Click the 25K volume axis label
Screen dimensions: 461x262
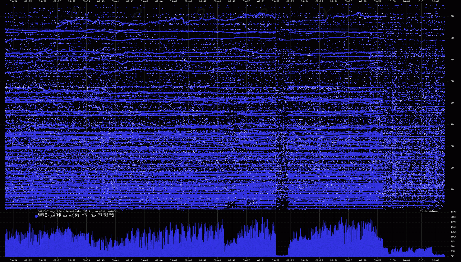(453, 251)
